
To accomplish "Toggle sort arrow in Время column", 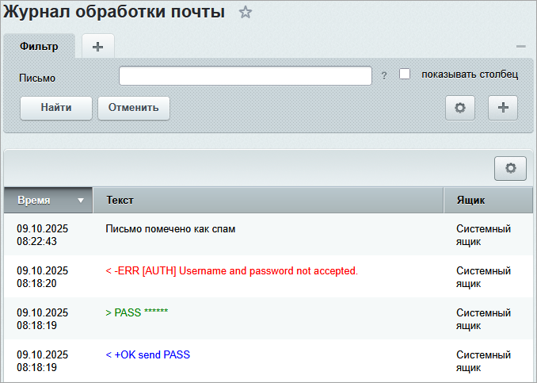I will point(81,201).
